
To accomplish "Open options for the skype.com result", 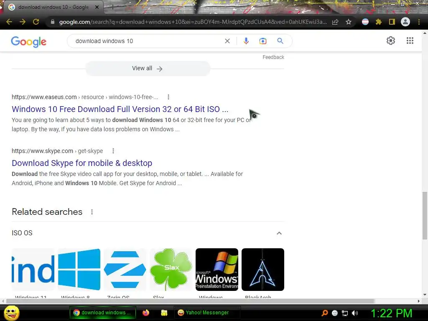I will (x=113, y=151).
